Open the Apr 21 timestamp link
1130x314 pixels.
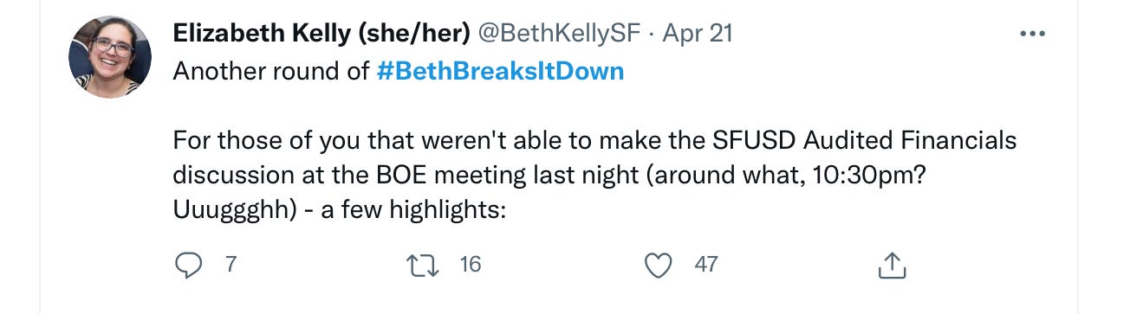698,33
